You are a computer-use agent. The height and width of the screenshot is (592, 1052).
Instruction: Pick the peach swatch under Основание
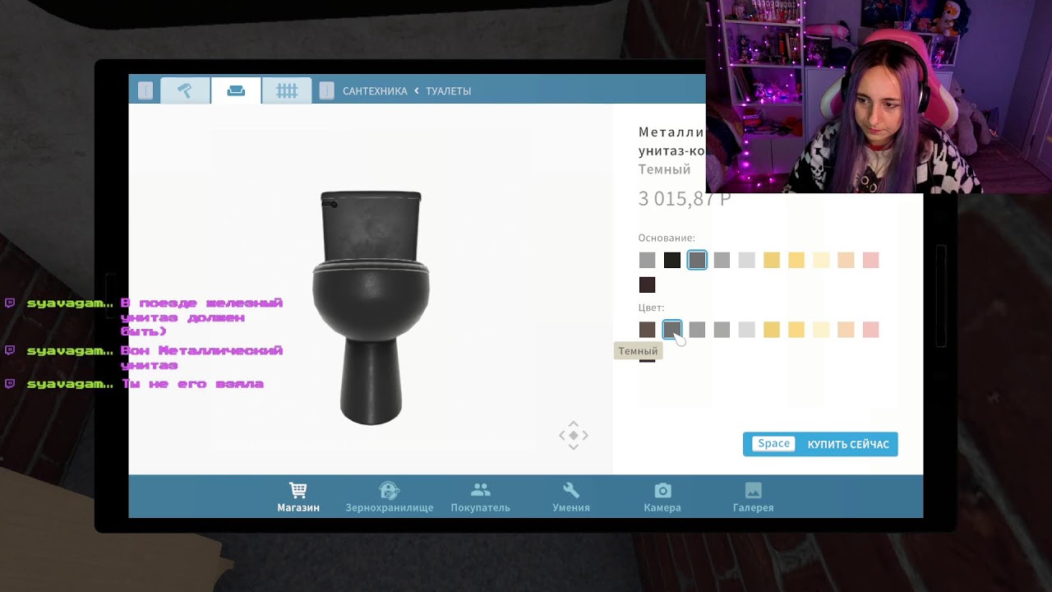pos(846,261)
